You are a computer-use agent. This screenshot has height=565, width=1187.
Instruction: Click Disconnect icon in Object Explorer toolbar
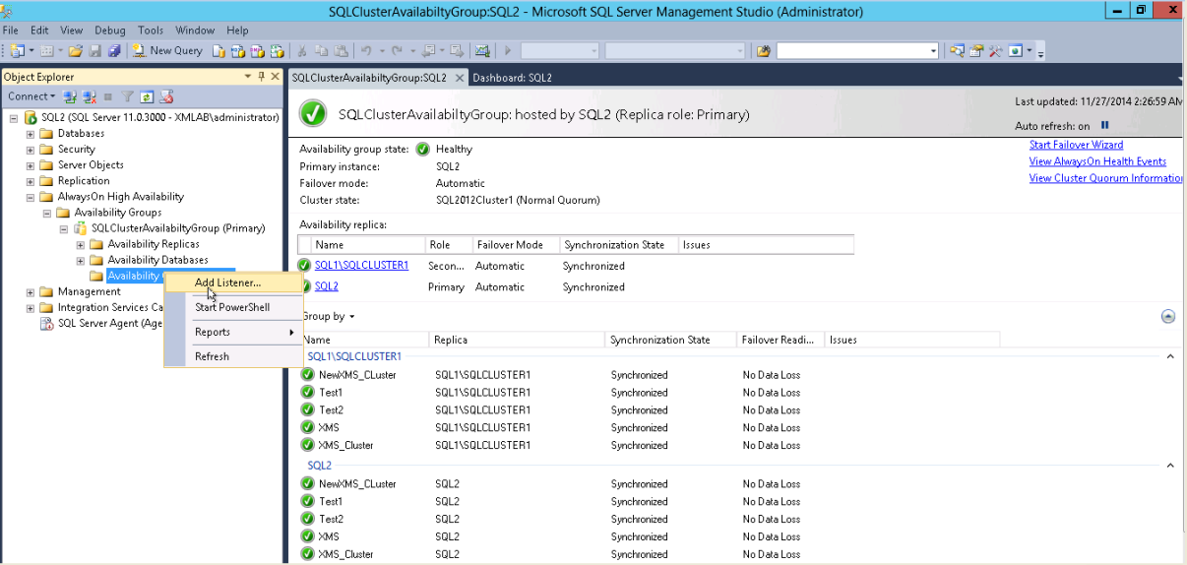[x=90, y=96]
